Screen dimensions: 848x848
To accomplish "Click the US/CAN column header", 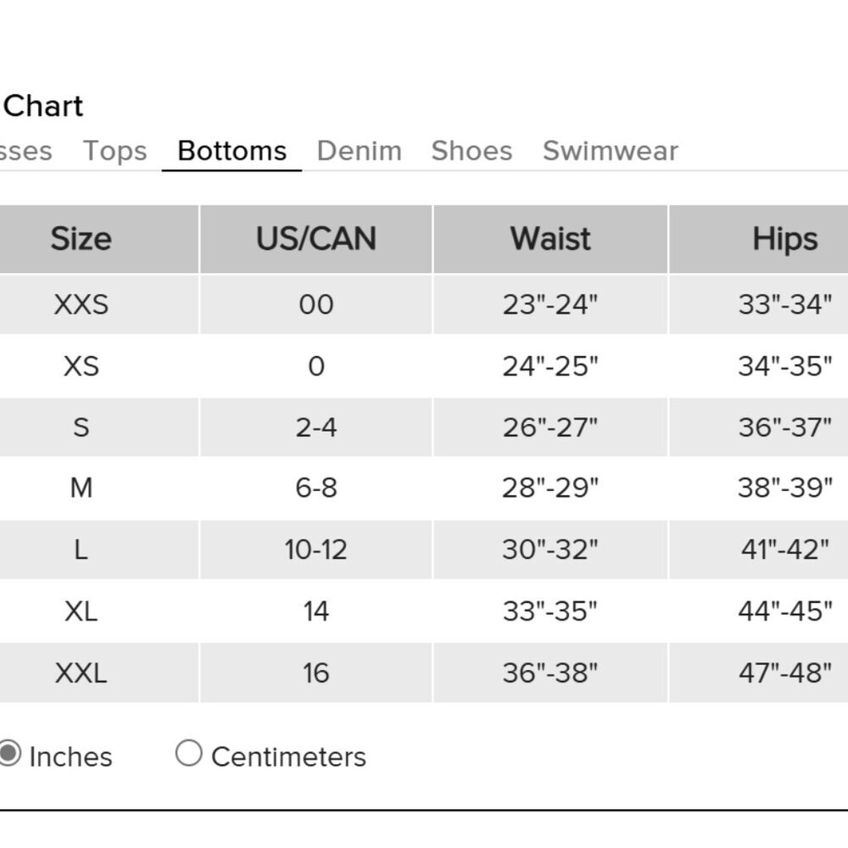I will point(315,239).
